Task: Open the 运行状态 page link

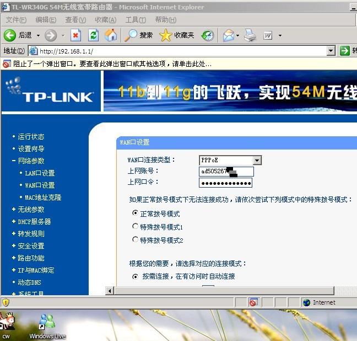Action: tap(31, 137)
